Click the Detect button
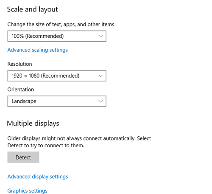Image resolution: width=212 pixels, height=194 pixels. pyautogui.click(x=23, y=157)
